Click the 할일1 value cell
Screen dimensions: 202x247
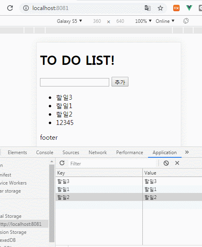click(172, 189)
